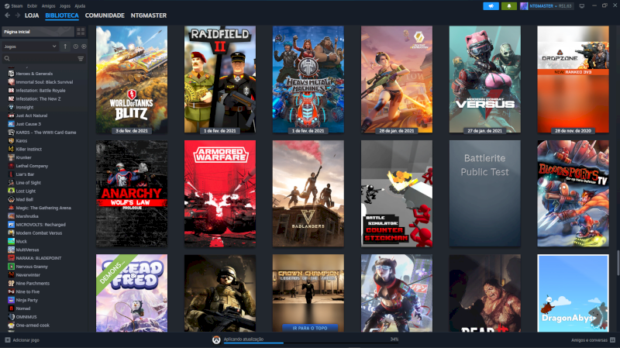The image size is (620, 348).
Task: Select Just Cause 3 in list
Action: coord(28,124)
